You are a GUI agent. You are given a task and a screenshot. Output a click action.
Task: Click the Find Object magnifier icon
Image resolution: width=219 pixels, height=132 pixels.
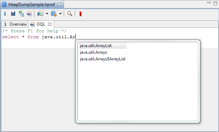pos(70,14)
